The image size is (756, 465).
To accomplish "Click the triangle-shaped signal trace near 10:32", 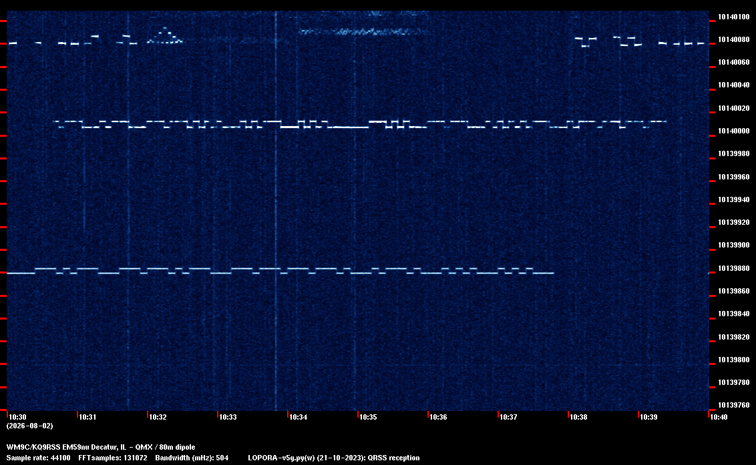I will [165, 35].
